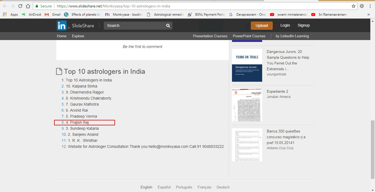The width and height of the screenshot is (375, 192).
Task: Click the bookmark star in the address bar
Action: click(353, 6)
